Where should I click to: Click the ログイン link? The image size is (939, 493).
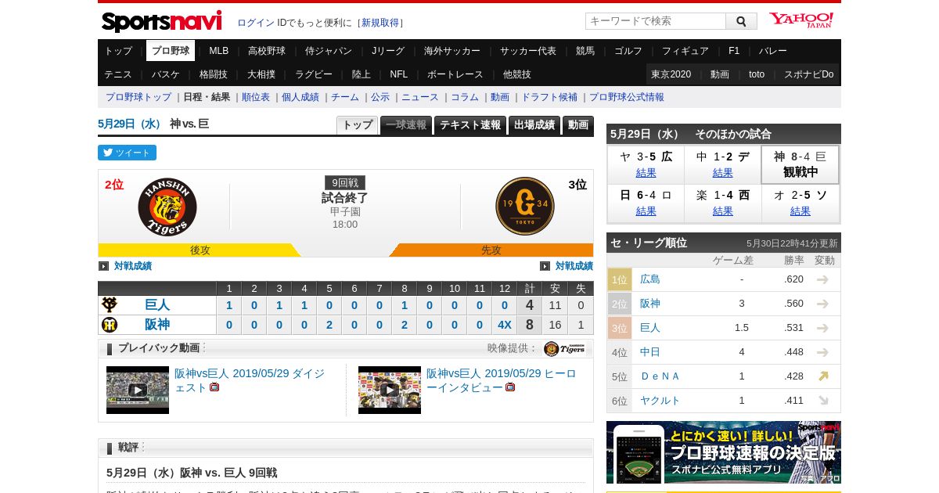click(256, 23)
